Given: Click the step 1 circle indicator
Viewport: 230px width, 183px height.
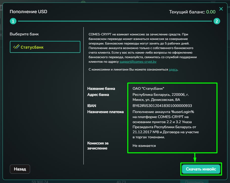Looking at the screenshot, I should coord(13,21).
